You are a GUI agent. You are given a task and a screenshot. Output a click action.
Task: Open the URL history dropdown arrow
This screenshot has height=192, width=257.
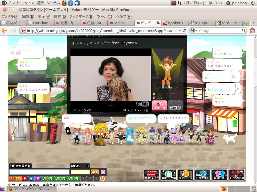tap(180, 30)
